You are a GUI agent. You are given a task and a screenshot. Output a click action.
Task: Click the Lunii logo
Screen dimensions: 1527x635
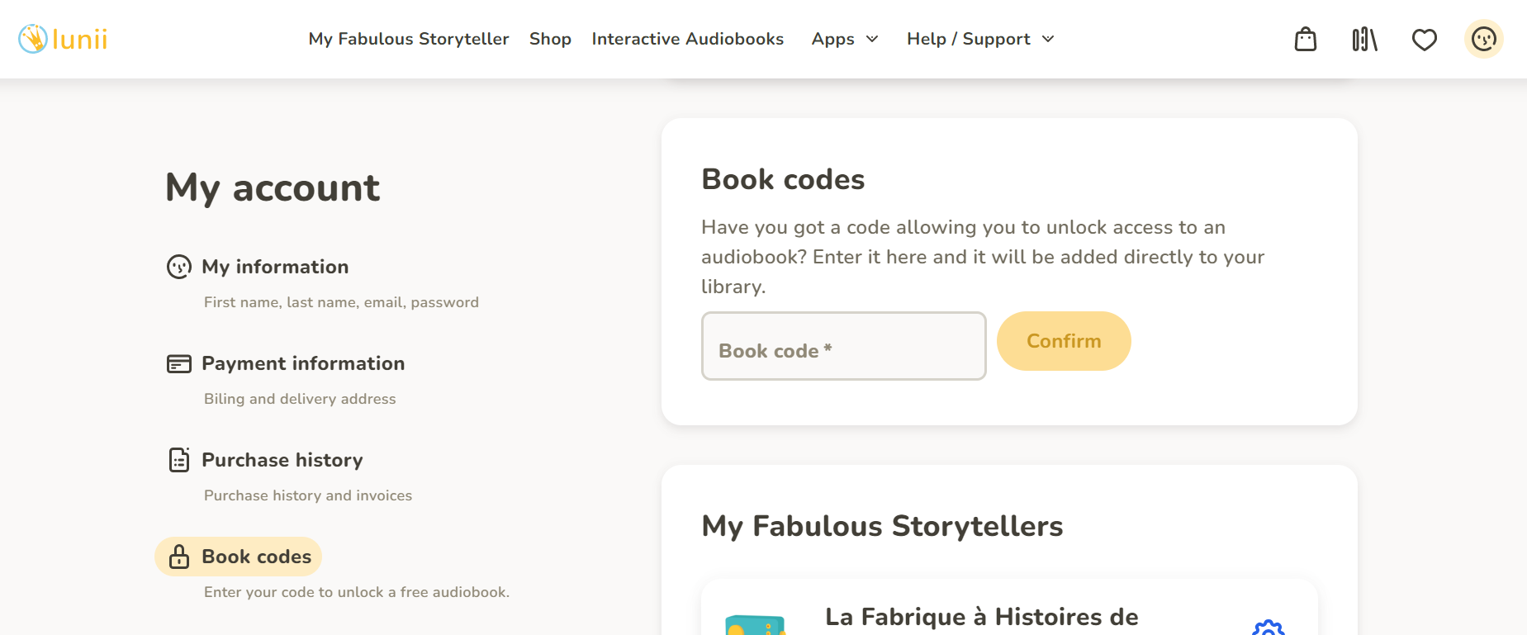point(63,39)
